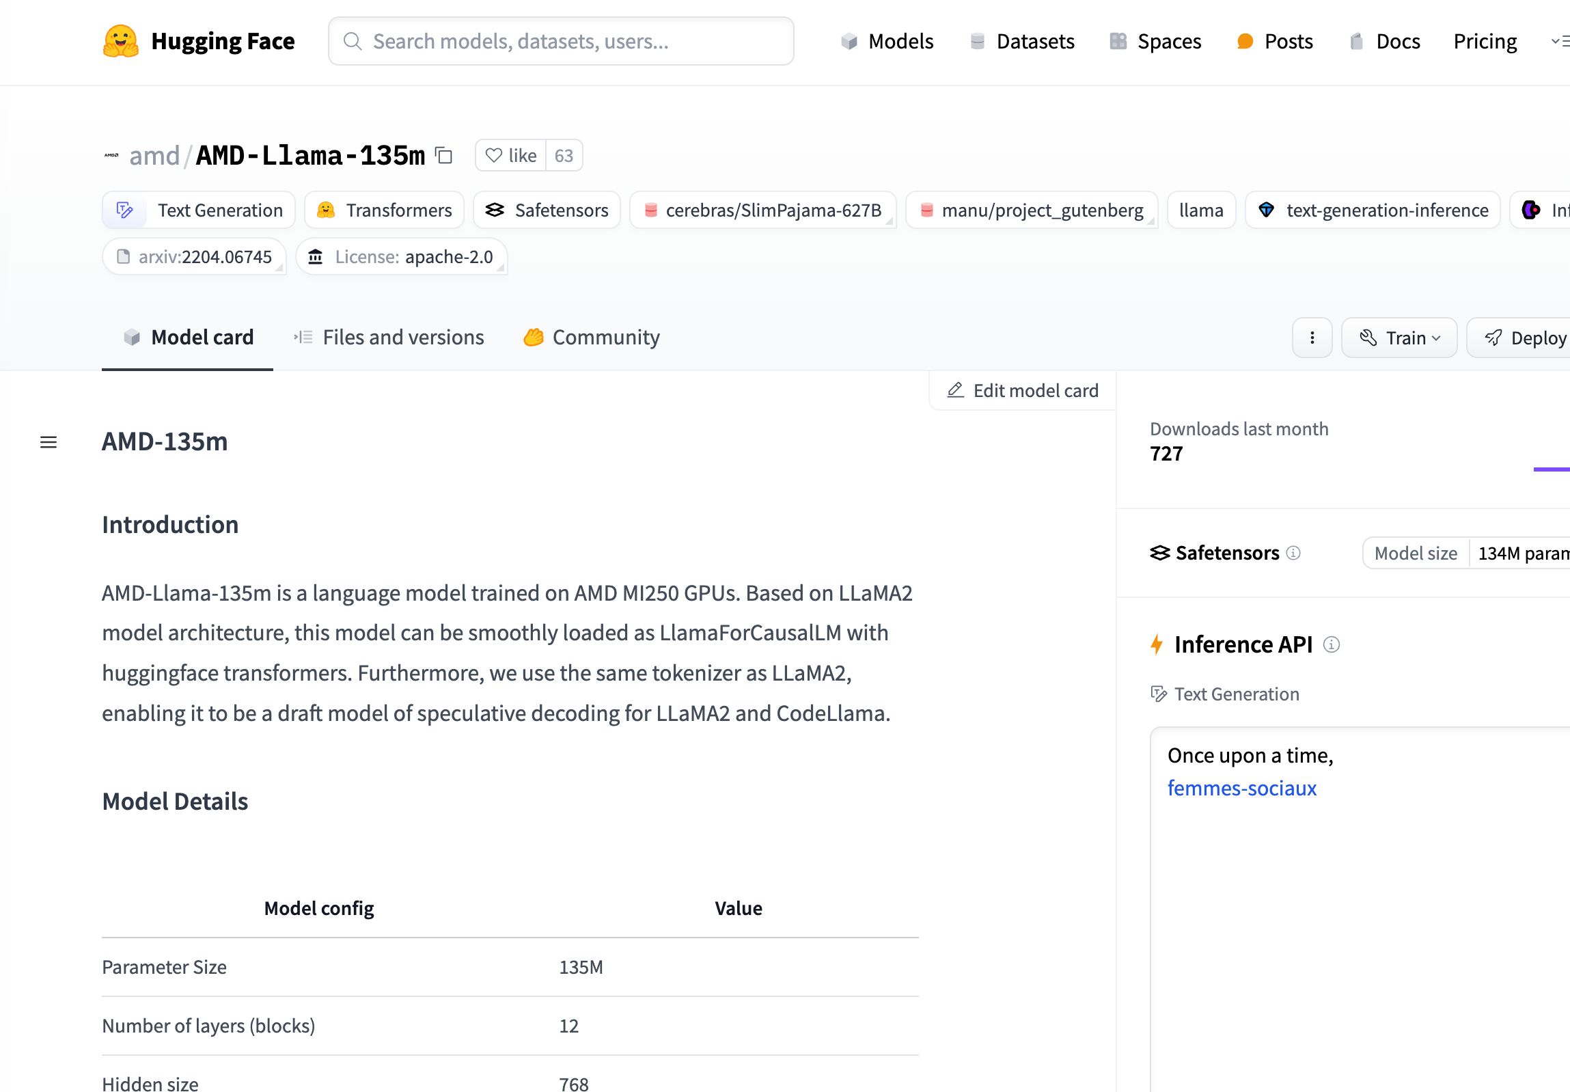This screenshot has width=1570, height=1092.
Task: Click the Community tab hands icon
Action: (x=534, y=337)
